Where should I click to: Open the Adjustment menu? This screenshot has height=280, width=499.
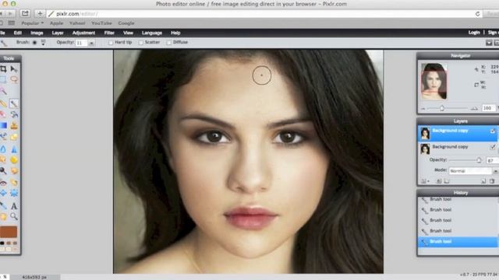click(x=83, y=33)
